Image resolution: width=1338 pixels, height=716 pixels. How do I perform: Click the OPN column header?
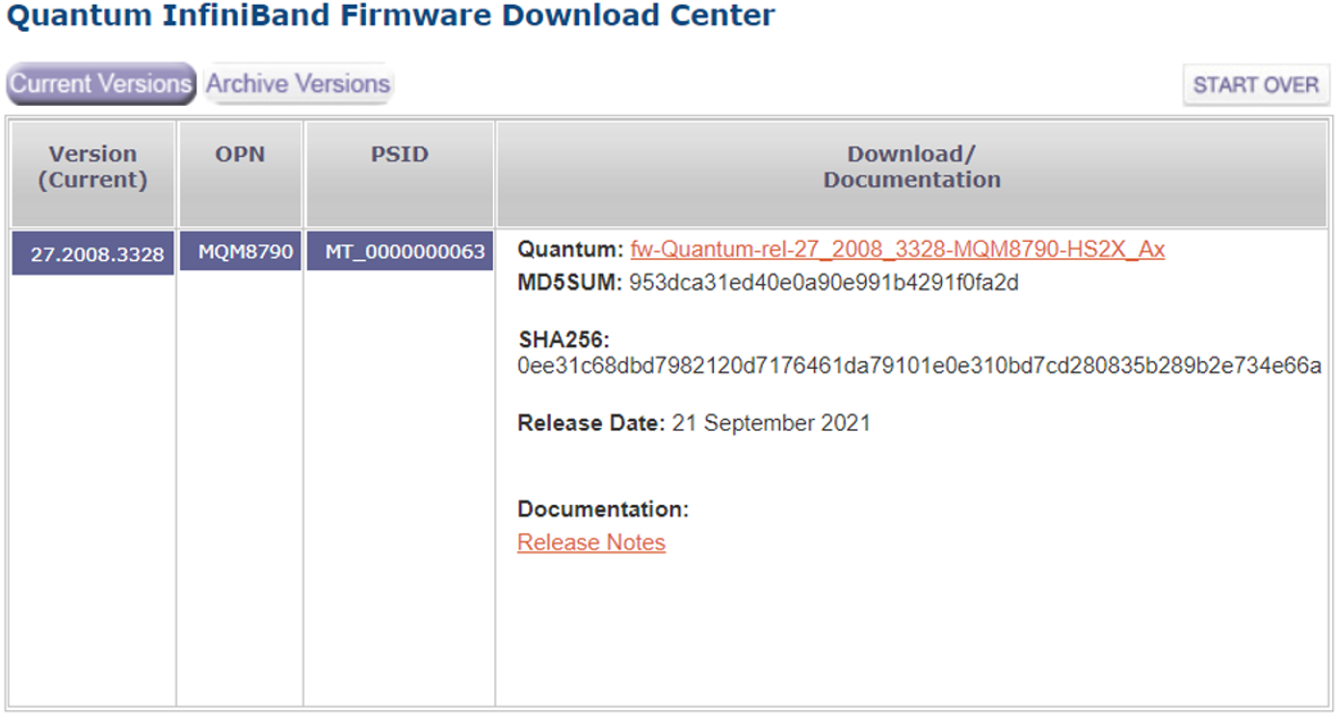point(241,154)
